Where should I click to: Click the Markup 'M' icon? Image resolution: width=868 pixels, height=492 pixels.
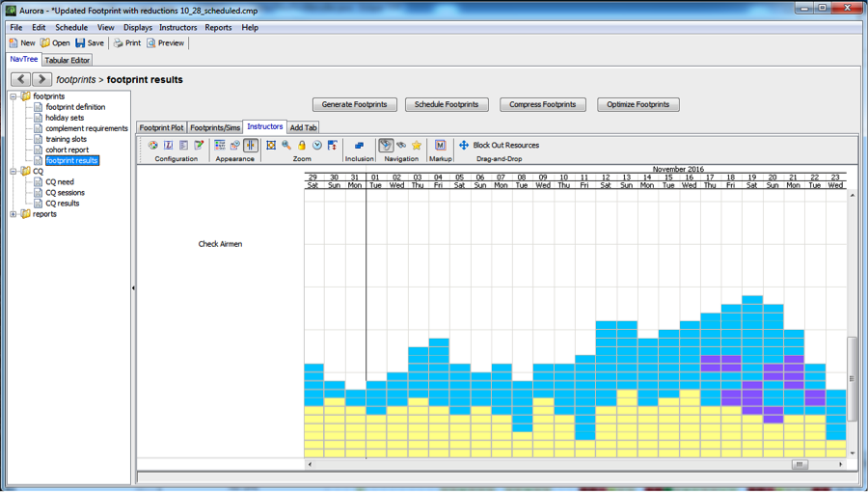440,146
